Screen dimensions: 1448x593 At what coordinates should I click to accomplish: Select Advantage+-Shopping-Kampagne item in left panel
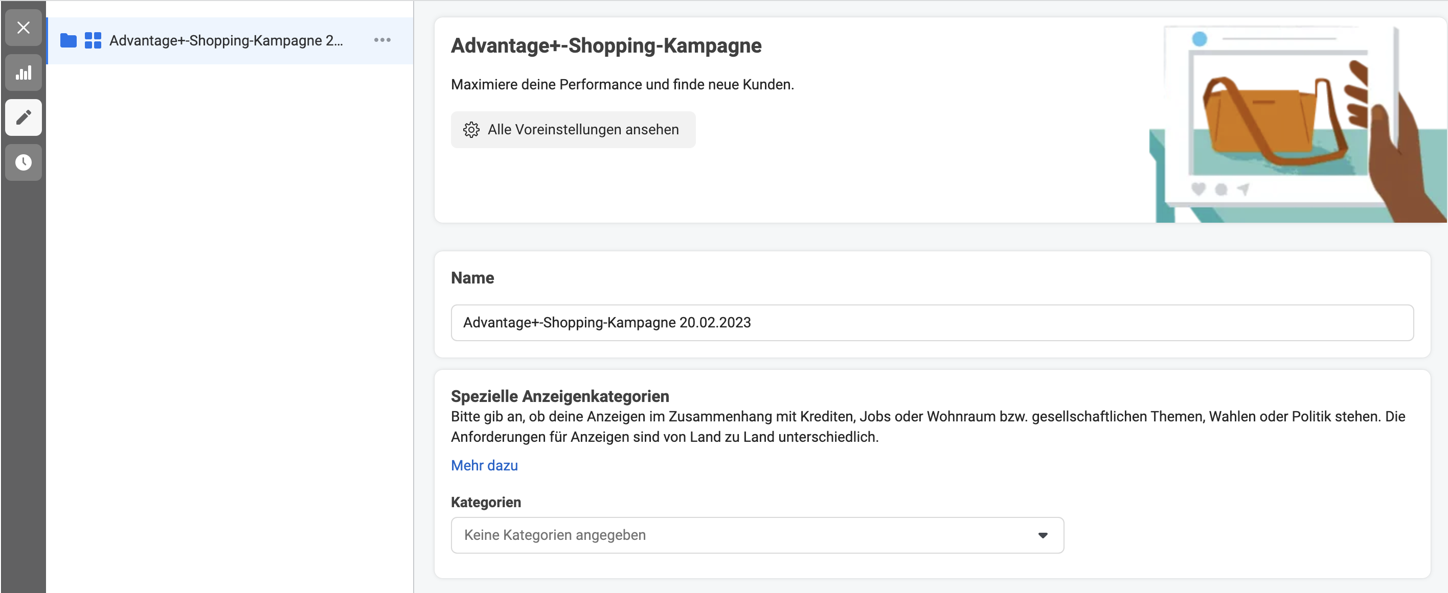(x=231, y=40)
